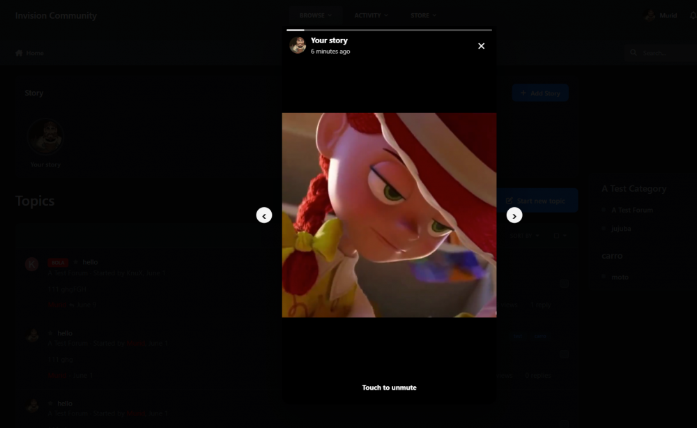Close the story viewer with X

[481, 46]
